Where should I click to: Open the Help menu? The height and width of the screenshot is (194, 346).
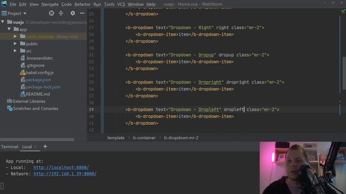pyautogui.click(x=151, y=4)
